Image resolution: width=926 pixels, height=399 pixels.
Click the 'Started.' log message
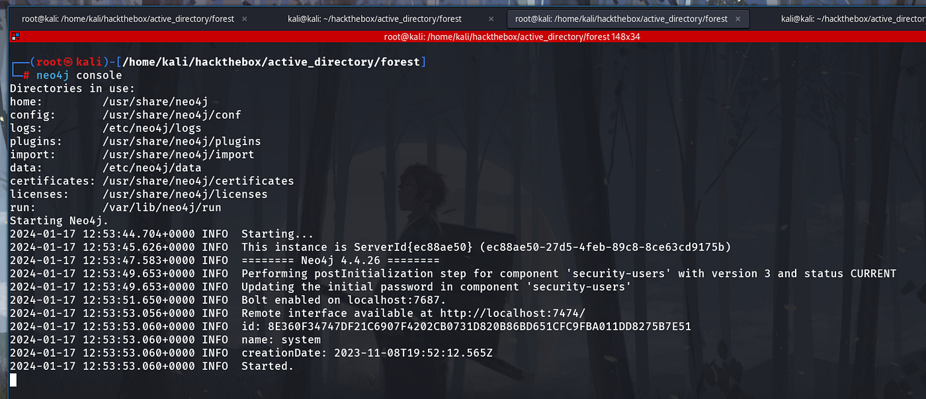268,366
